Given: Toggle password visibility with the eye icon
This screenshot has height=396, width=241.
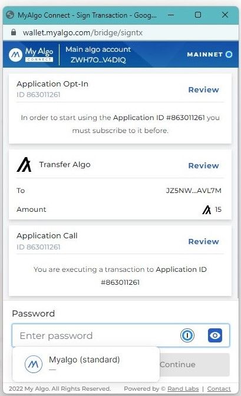Looking at the screenshot, I should (215, 335).
